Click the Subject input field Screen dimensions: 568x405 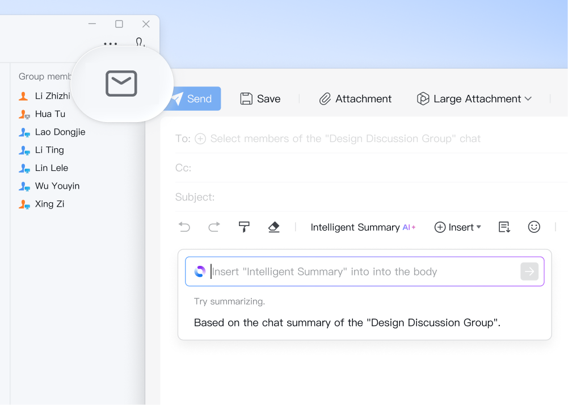[x=369, y=197]
